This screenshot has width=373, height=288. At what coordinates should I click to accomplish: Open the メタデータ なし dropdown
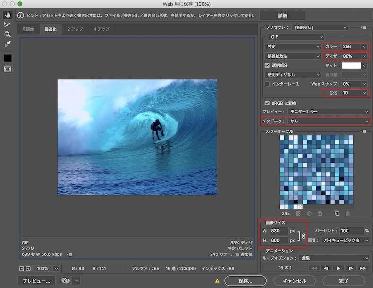(328, 121)
